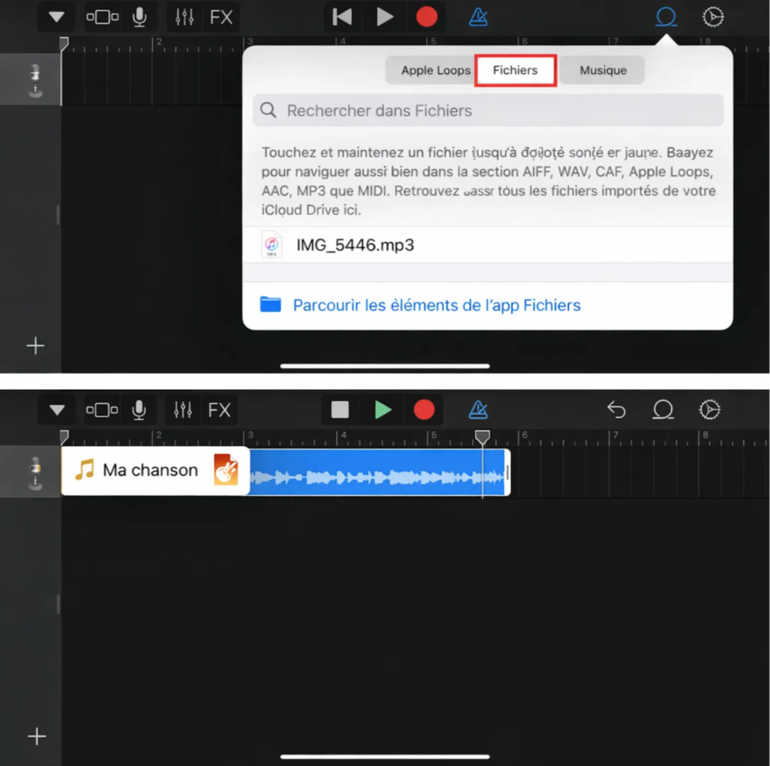Click the playhead marker on the bottom ruler
The height and width of the screenshot is (766, 770).
(x=482, y=437)
